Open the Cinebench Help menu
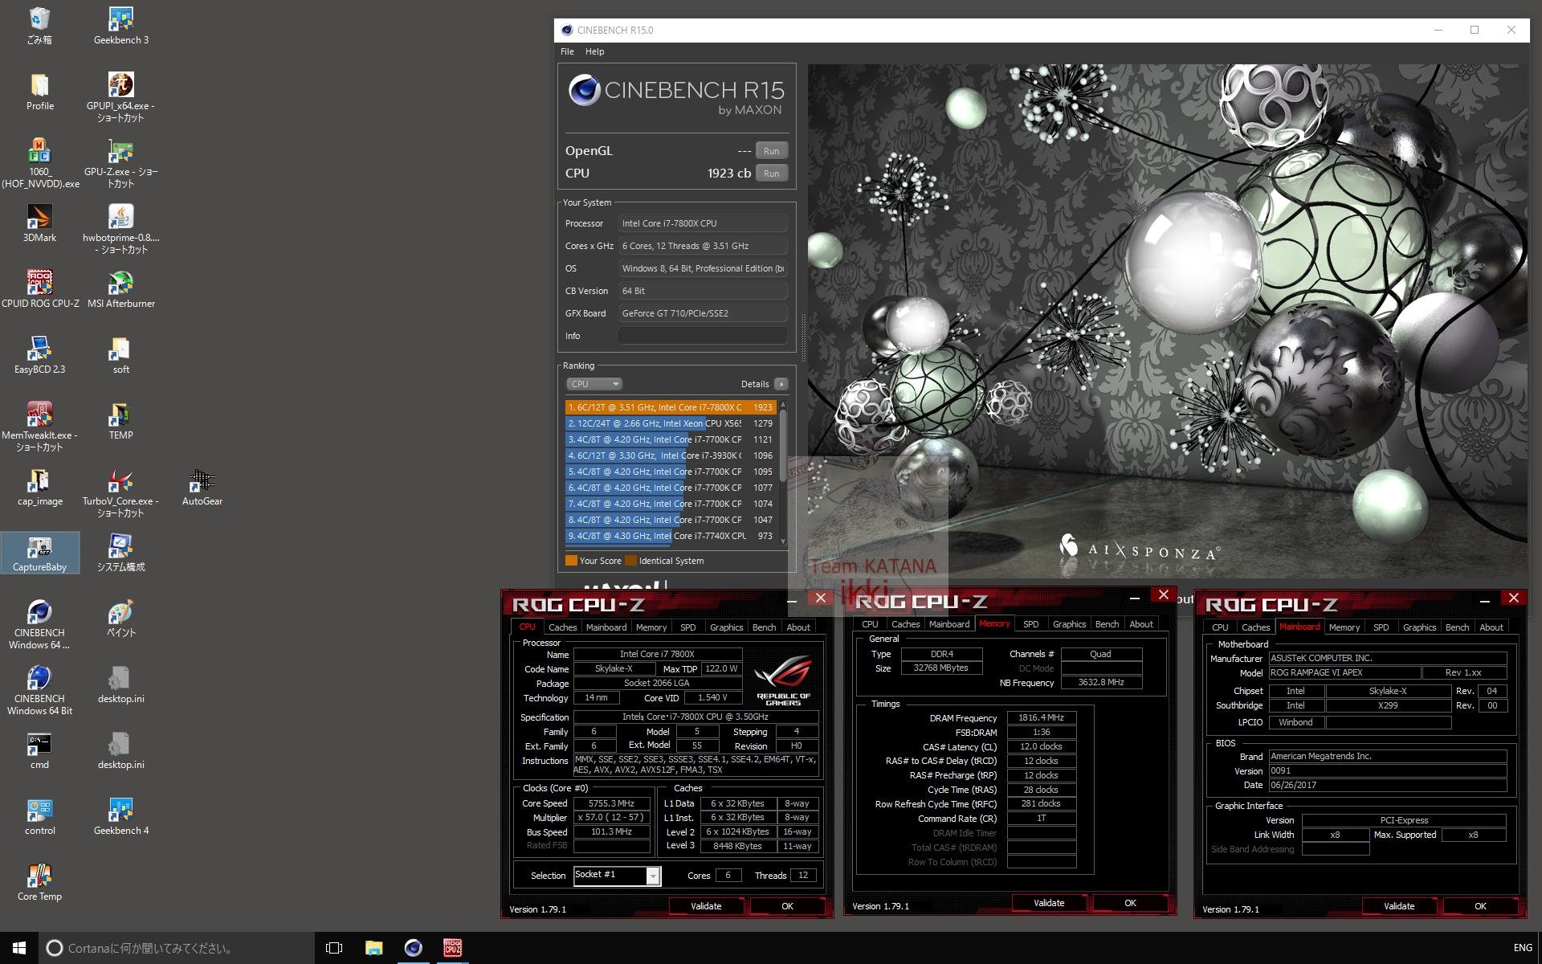The width and height of the screenshot is (1542, 964). coord(594,51)
